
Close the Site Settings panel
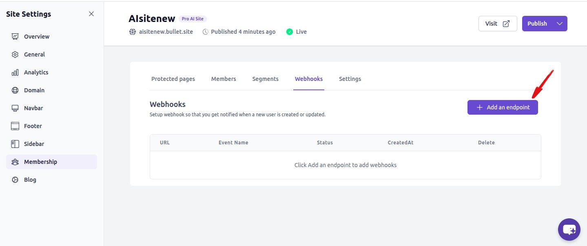click(91, 14)
